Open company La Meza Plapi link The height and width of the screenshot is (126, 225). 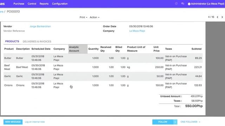pos(137,31)
